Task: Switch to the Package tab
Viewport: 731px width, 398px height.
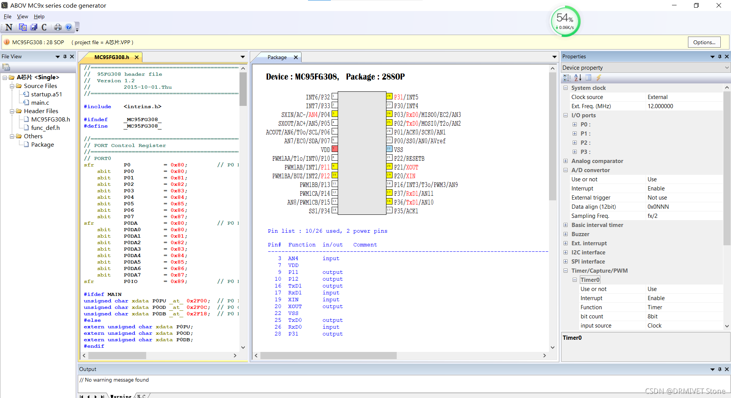Action: 277,57
